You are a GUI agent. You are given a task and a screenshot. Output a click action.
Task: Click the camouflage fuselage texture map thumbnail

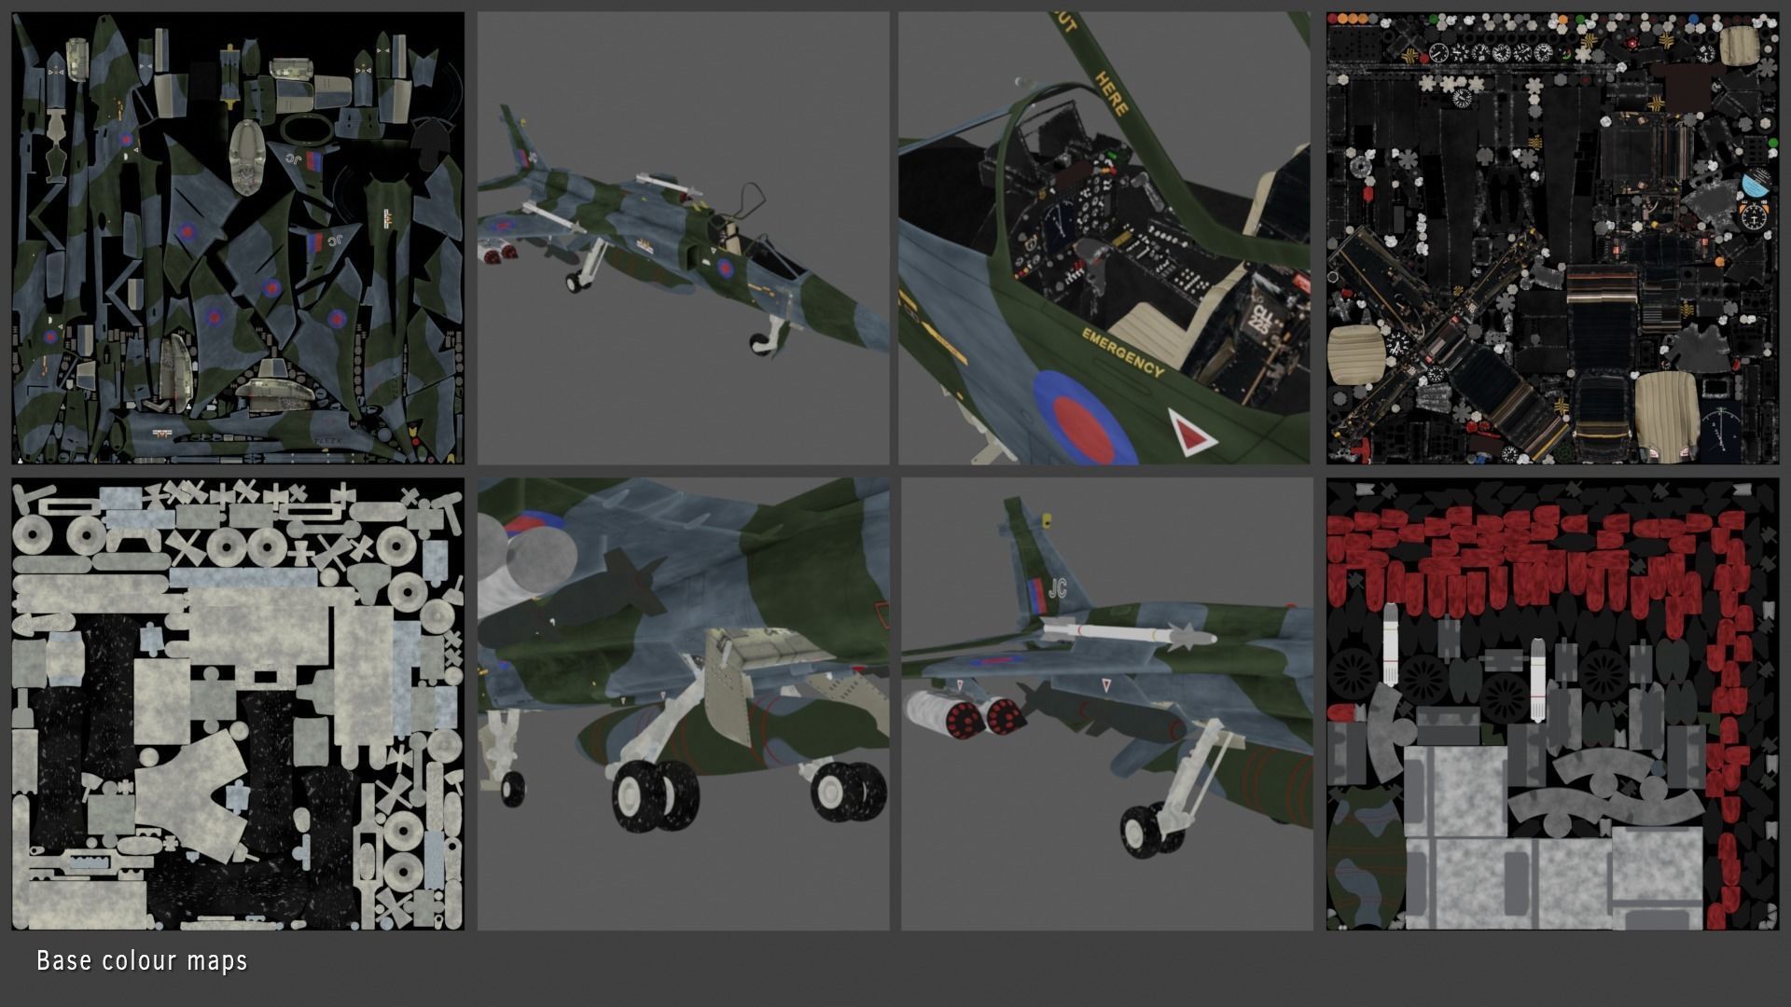coord(238,238)
